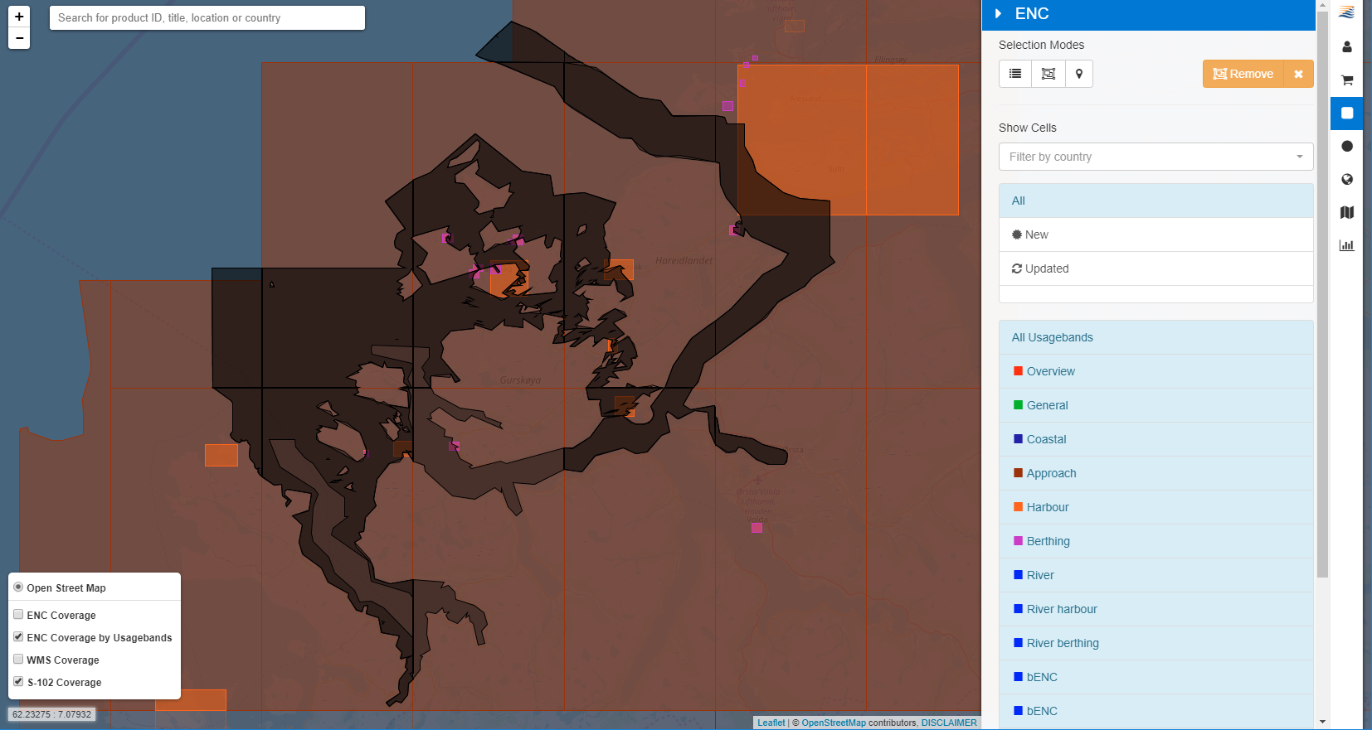Open the bar chart statistics panel
This screenshot has width=1372, height=730.
pyautogui.click(x=1347, y=245)
